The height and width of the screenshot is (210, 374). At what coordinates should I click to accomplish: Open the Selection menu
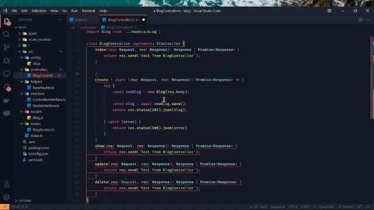pos(39,10)
